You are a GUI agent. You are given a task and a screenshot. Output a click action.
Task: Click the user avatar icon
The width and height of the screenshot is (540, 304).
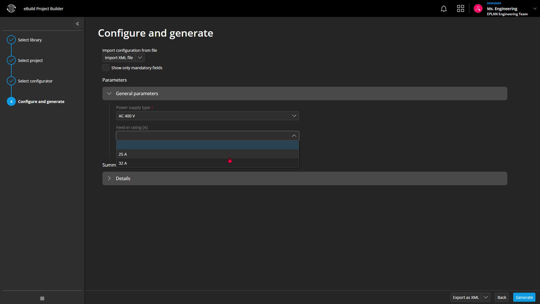478,9
